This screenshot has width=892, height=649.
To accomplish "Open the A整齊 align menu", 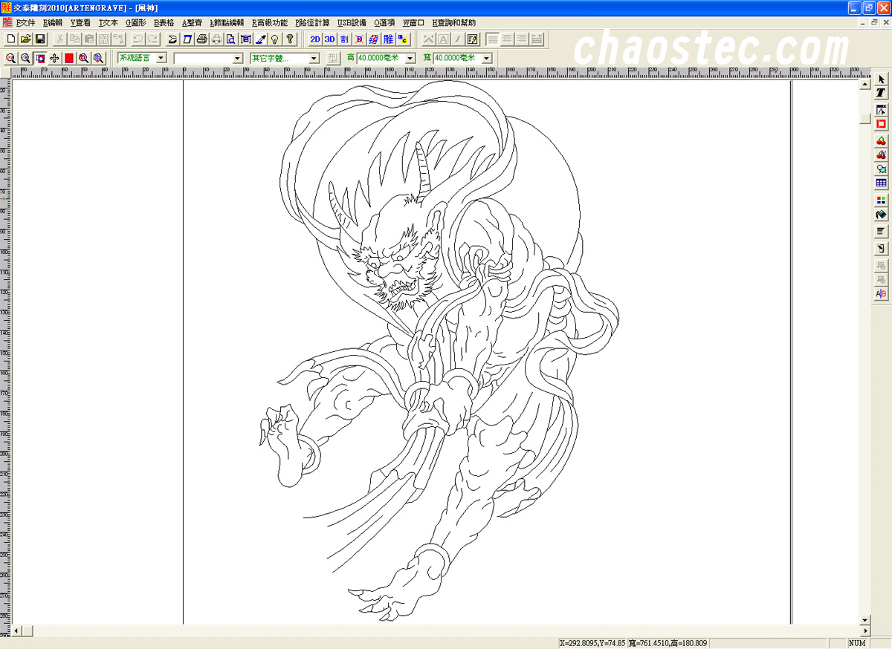I will 192,23.
